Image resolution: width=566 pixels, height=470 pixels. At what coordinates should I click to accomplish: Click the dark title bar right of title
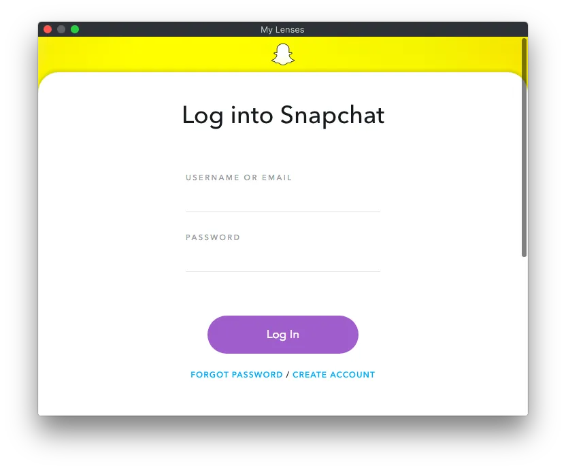(x=415, y=29)
